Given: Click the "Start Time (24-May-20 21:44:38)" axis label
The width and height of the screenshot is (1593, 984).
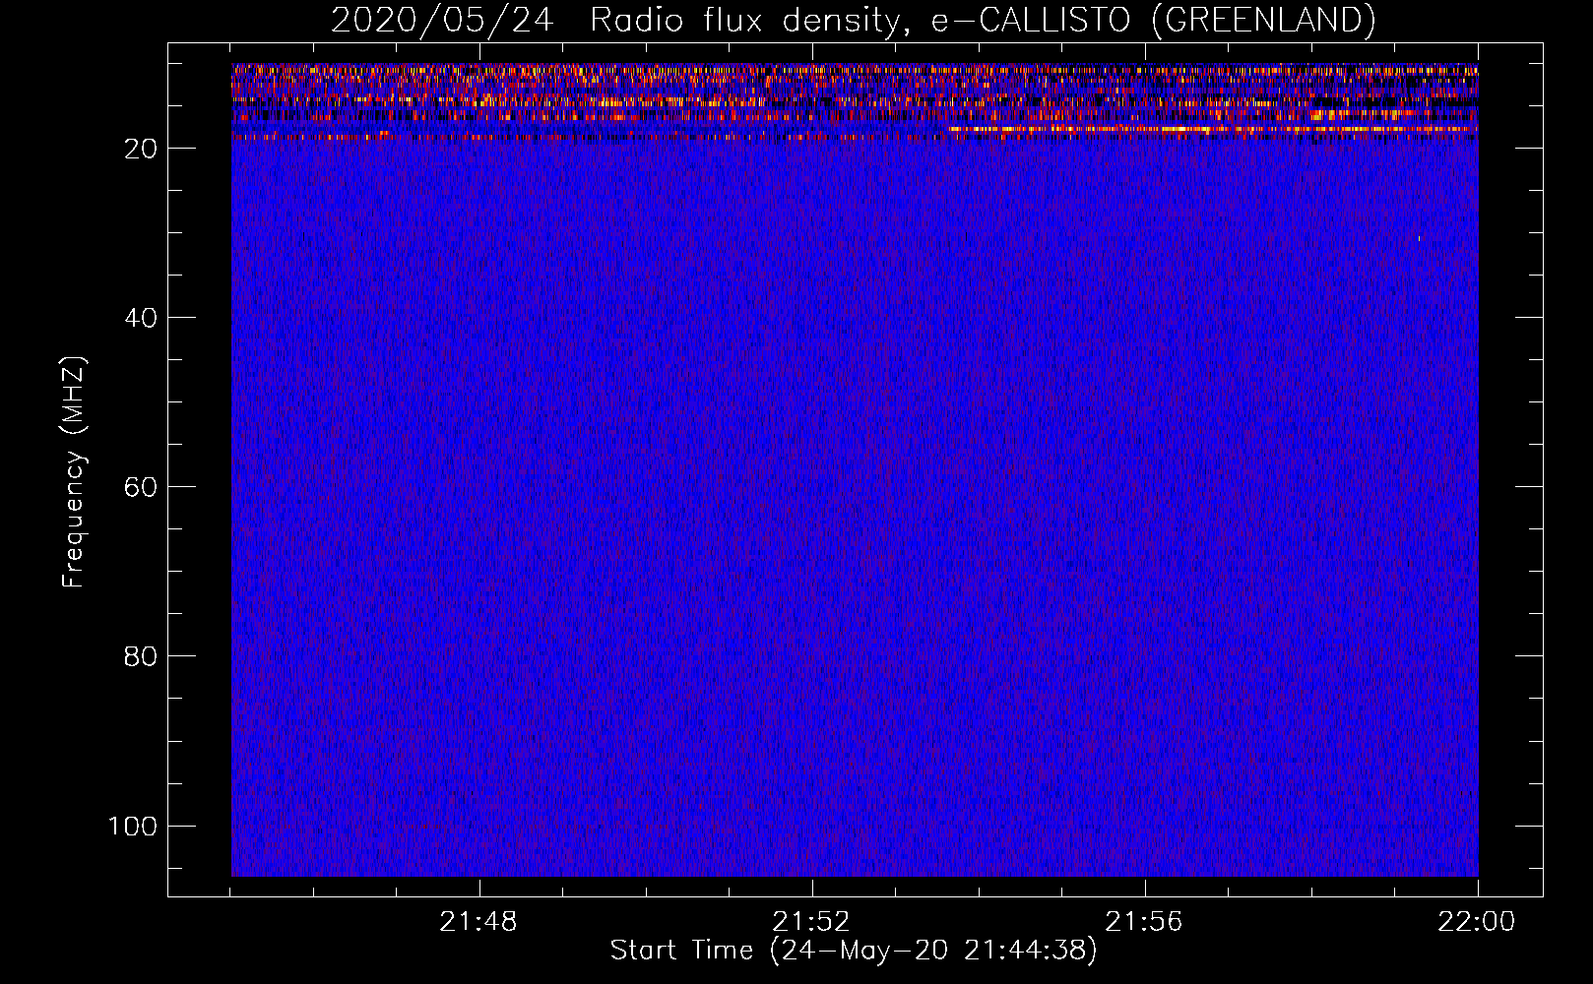Looking at the screenshot, I should click(x=853, y=951).
